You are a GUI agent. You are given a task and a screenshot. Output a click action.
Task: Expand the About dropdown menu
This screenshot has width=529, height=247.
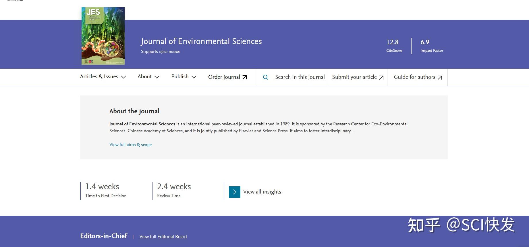[148, 77]
